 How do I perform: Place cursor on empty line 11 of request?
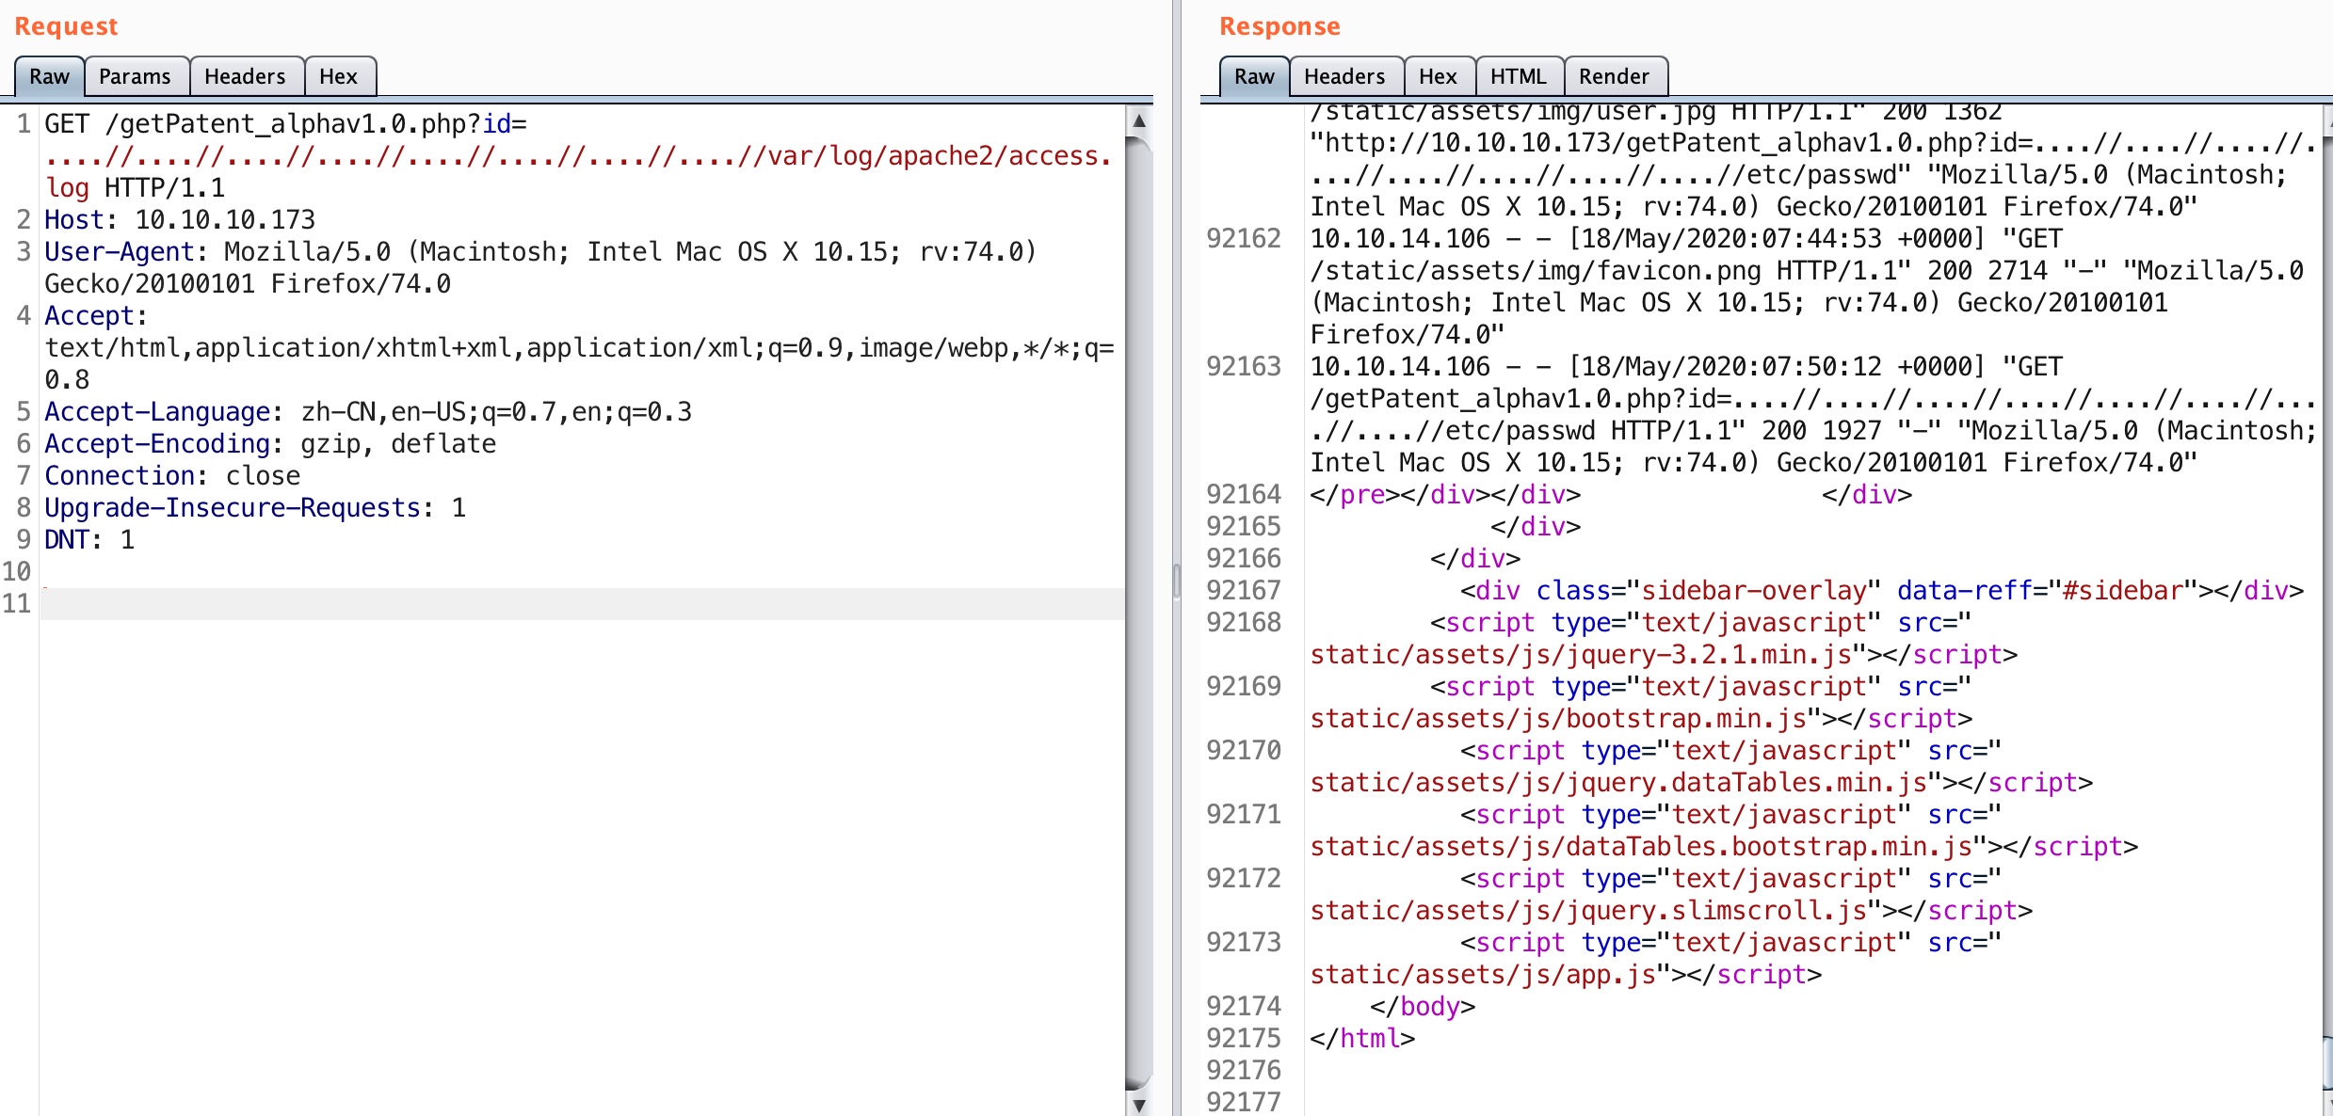point(565,603)
